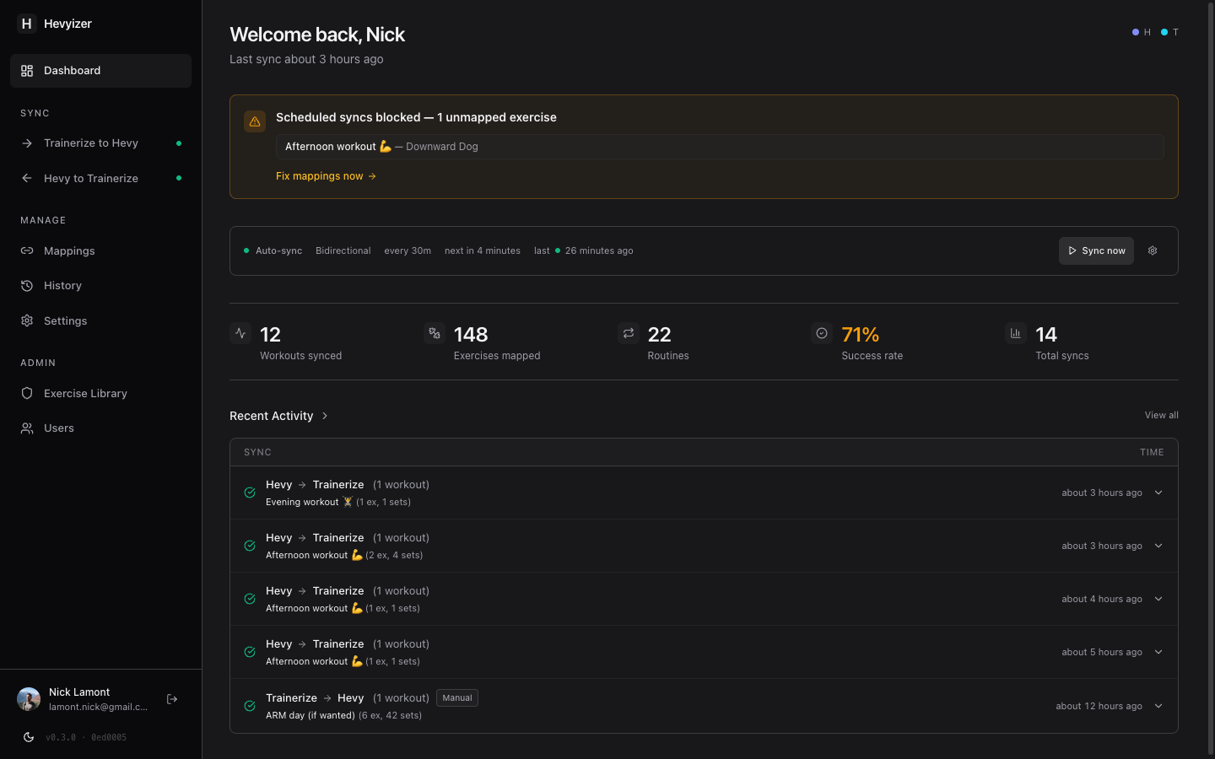Click the dashboard grid icon
The width and height of the screenshot is (1215, 759).
27,71
